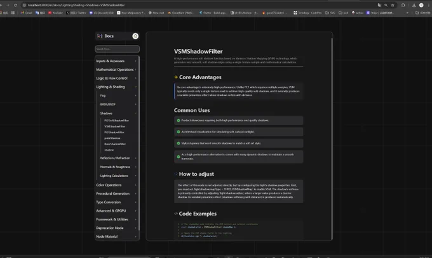Image resolution: width=432 pixels, height=258 pixels.
Task: Open PCFSoftShadowFilter doc page
Action: (x=116, y=120)
